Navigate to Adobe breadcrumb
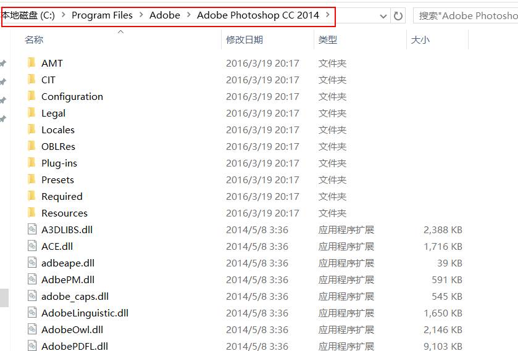 (x=165, y=15)
